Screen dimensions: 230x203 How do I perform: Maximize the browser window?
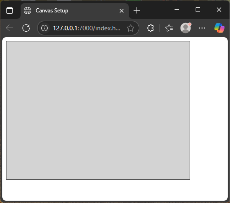pyautogui.click(x=198, y=10)
